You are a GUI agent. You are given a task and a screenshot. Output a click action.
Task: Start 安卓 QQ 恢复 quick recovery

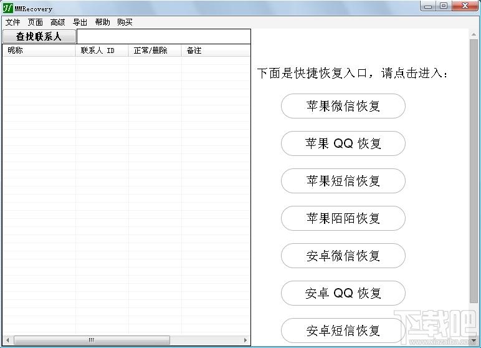pos(343,293)
